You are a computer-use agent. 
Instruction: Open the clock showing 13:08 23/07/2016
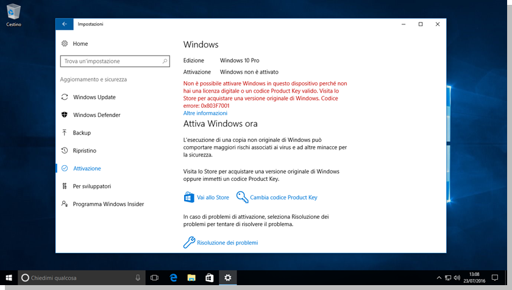pyautogui.click(x=474, y=278)
